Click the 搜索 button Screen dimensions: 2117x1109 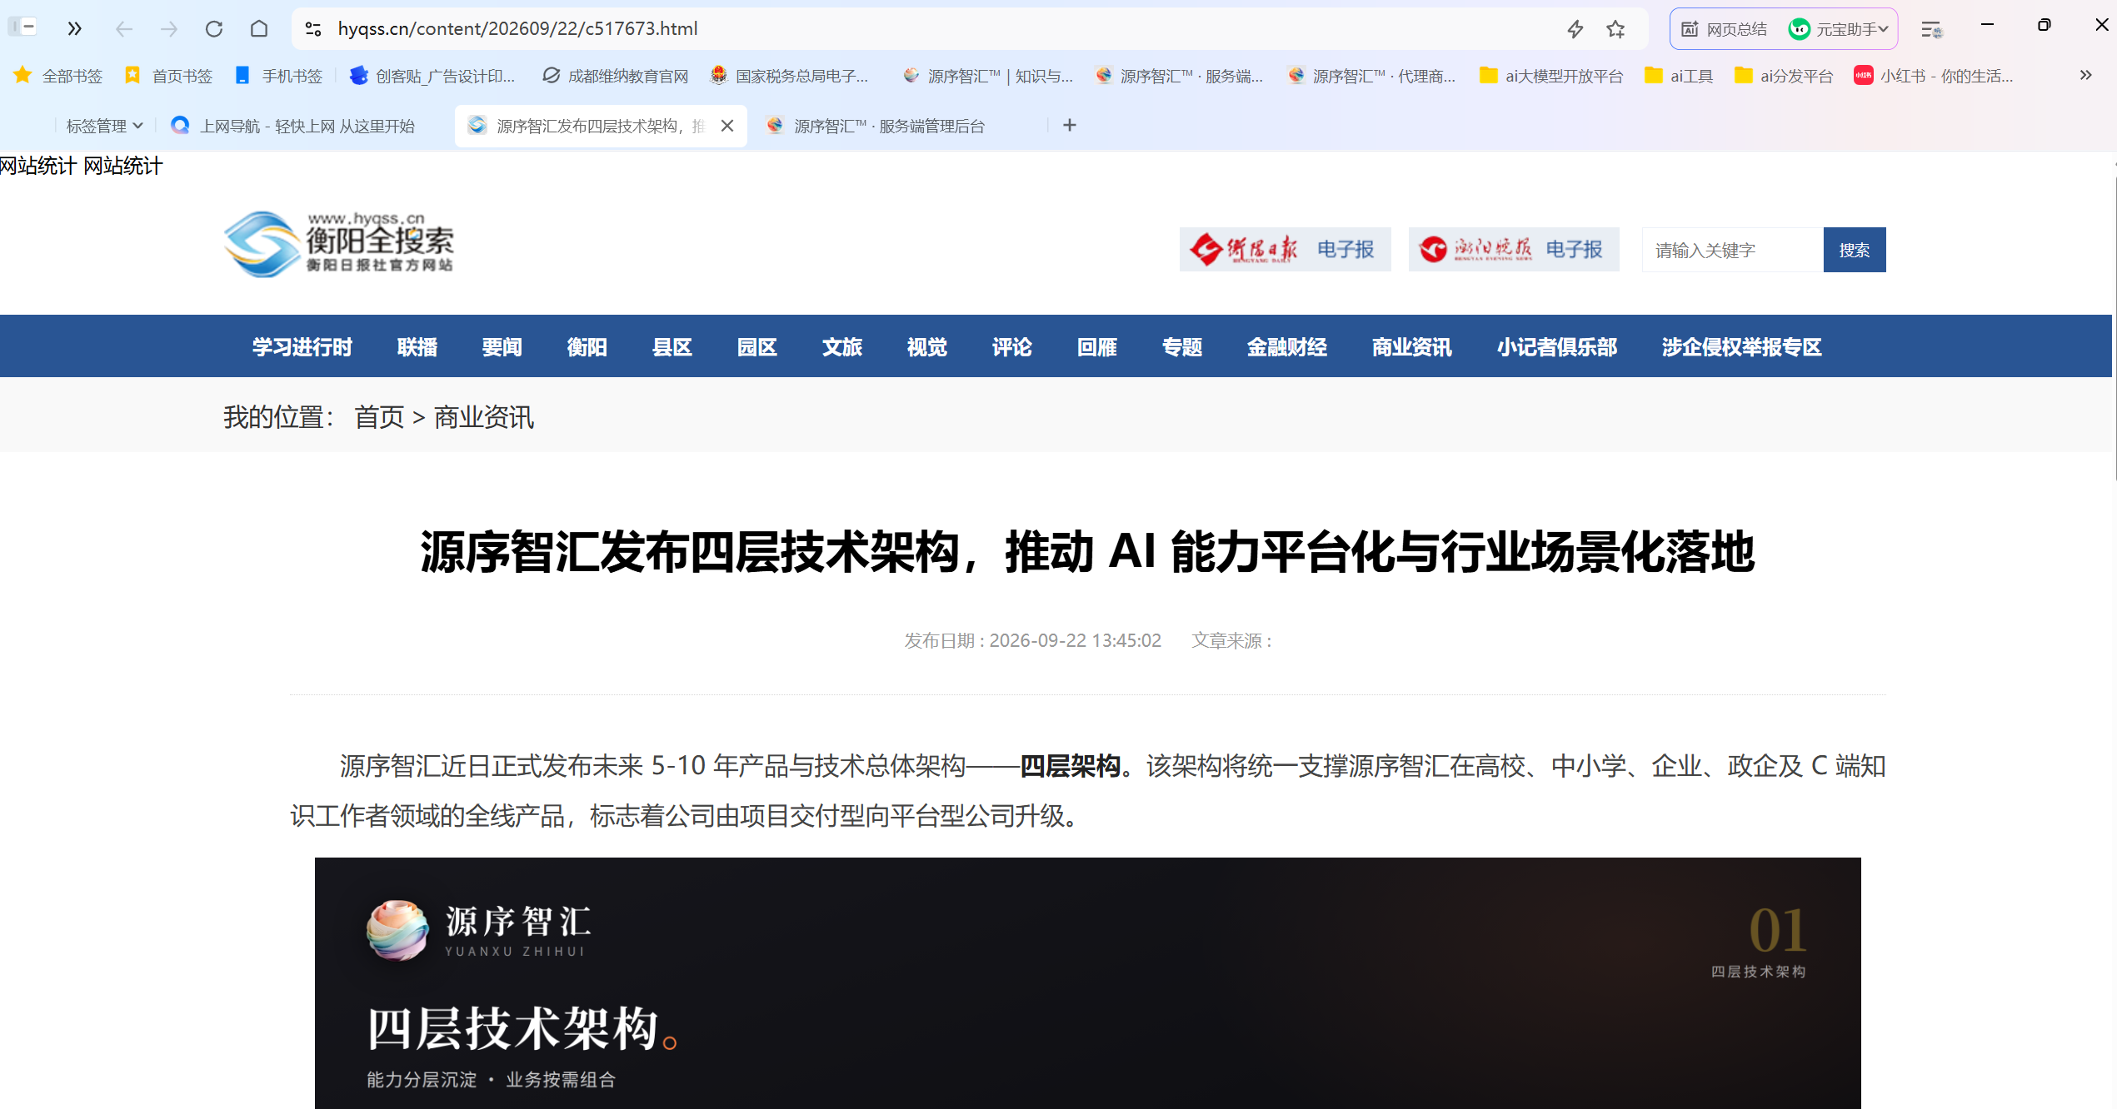(x=1855, y=250)
